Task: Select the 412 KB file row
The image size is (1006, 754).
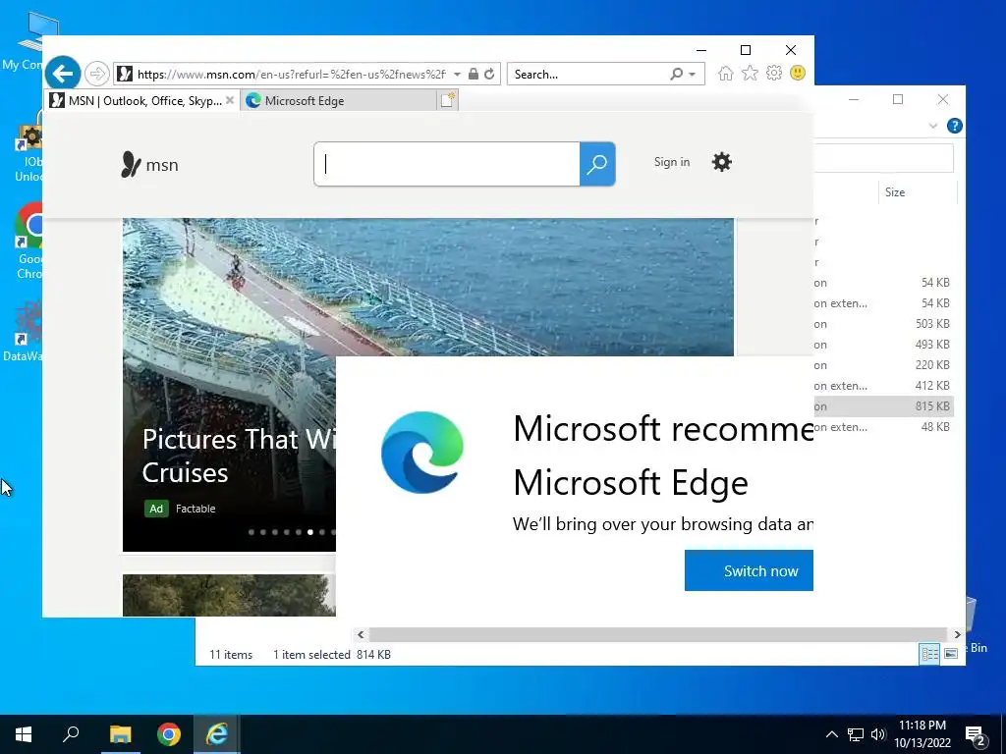Action: click(883, 385)
